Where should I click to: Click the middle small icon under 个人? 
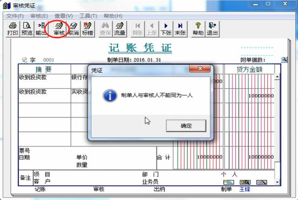pyautogui.click(x=245, y=182)
